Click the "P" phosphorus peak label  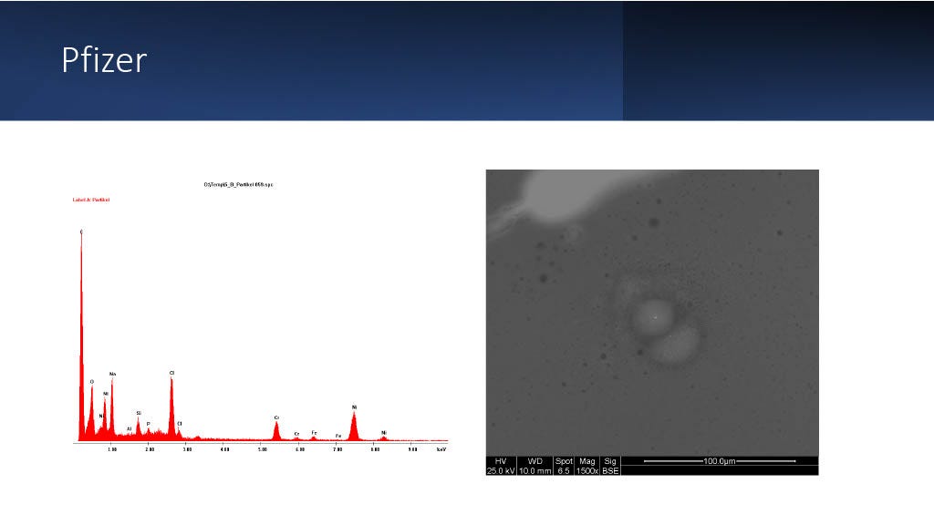point(149,424)
